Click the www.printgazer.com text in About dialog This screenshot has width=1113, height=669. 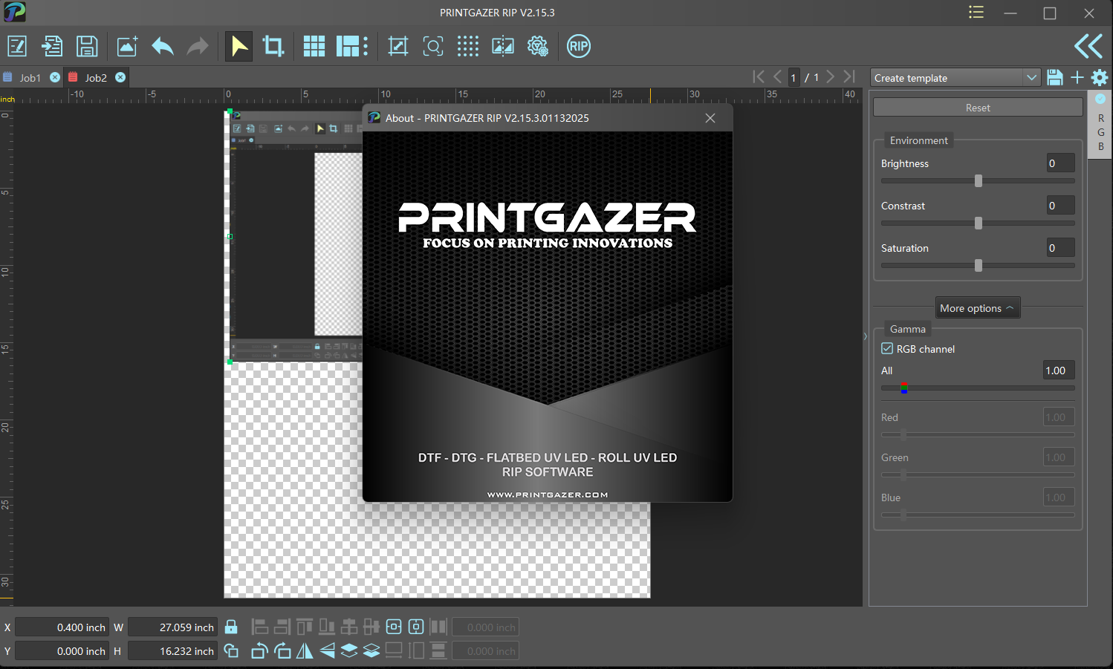548,495
